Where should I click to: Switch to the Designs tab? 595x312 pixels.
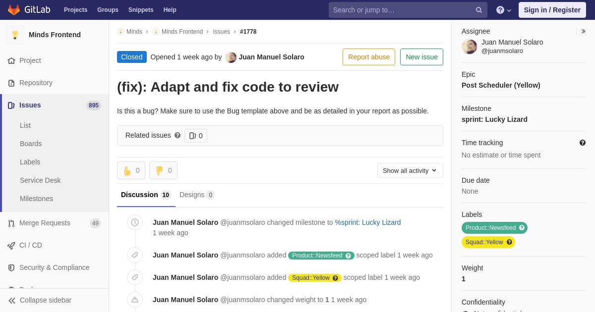197,195
